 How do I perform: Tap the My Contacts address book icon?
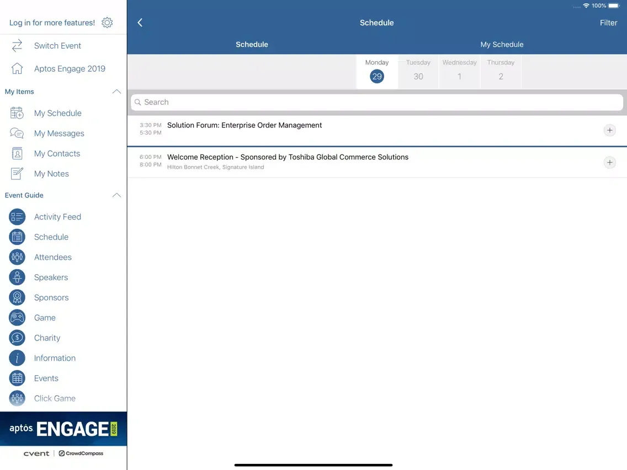click(17, 153)
